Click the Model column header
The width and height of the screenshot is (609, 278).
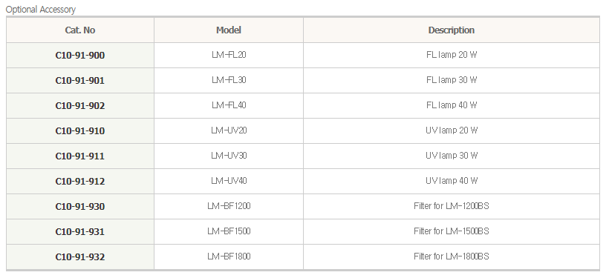(x=229, y=30)
